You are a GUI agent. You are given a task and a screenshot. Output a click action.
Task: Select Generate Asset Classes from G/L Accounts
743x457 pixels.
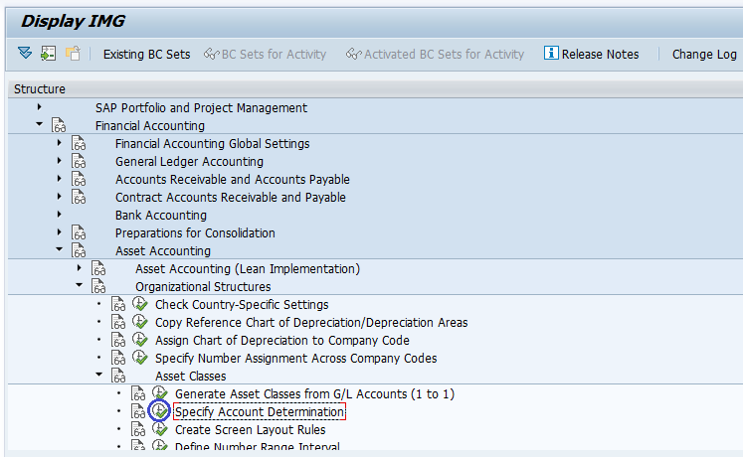314,394
